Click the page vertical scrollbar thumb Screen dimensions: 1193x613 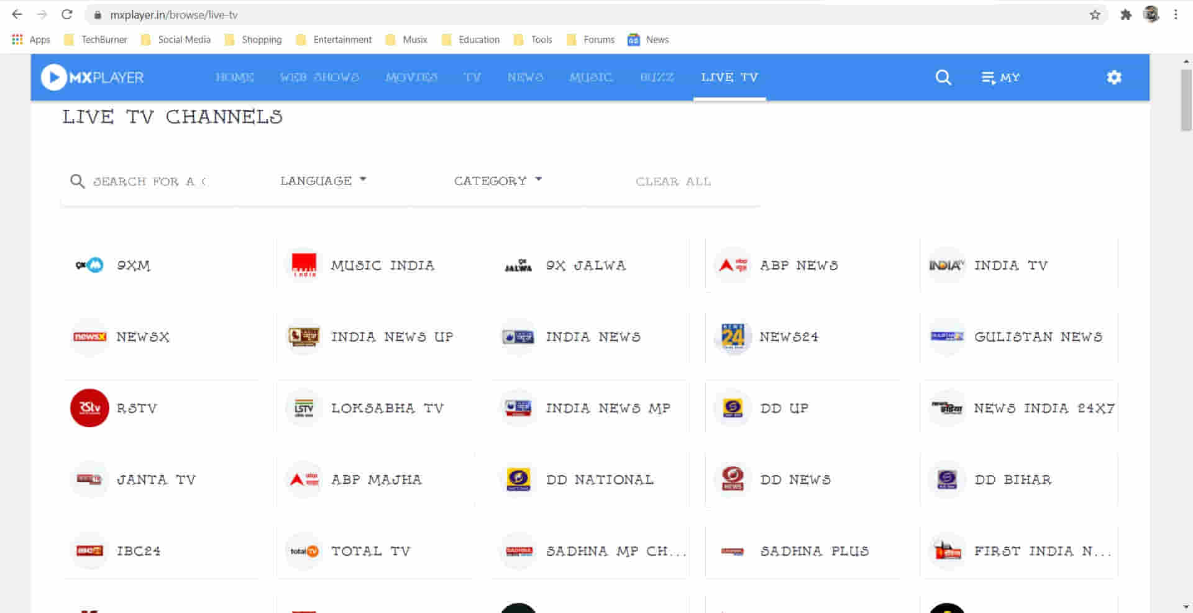pyautogui.click(x=1186, y=99)
